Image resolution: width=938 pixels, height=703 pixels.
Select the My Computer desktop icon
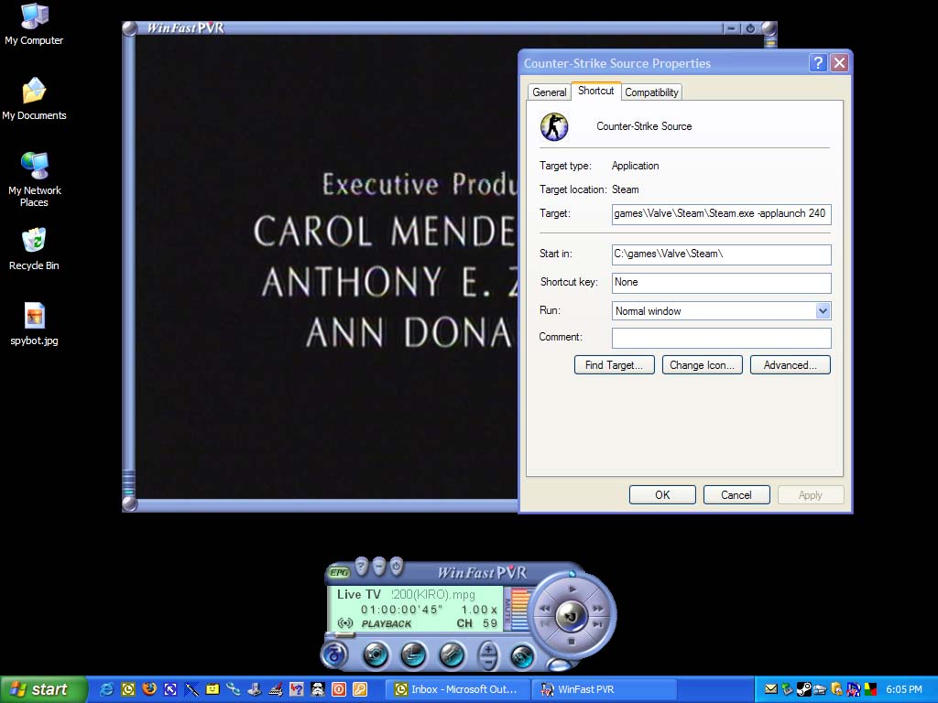point(34,25)
